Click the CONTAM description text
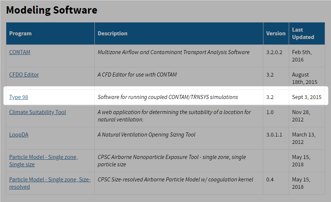This screenshot has width=331, height=202. point(173,52)
